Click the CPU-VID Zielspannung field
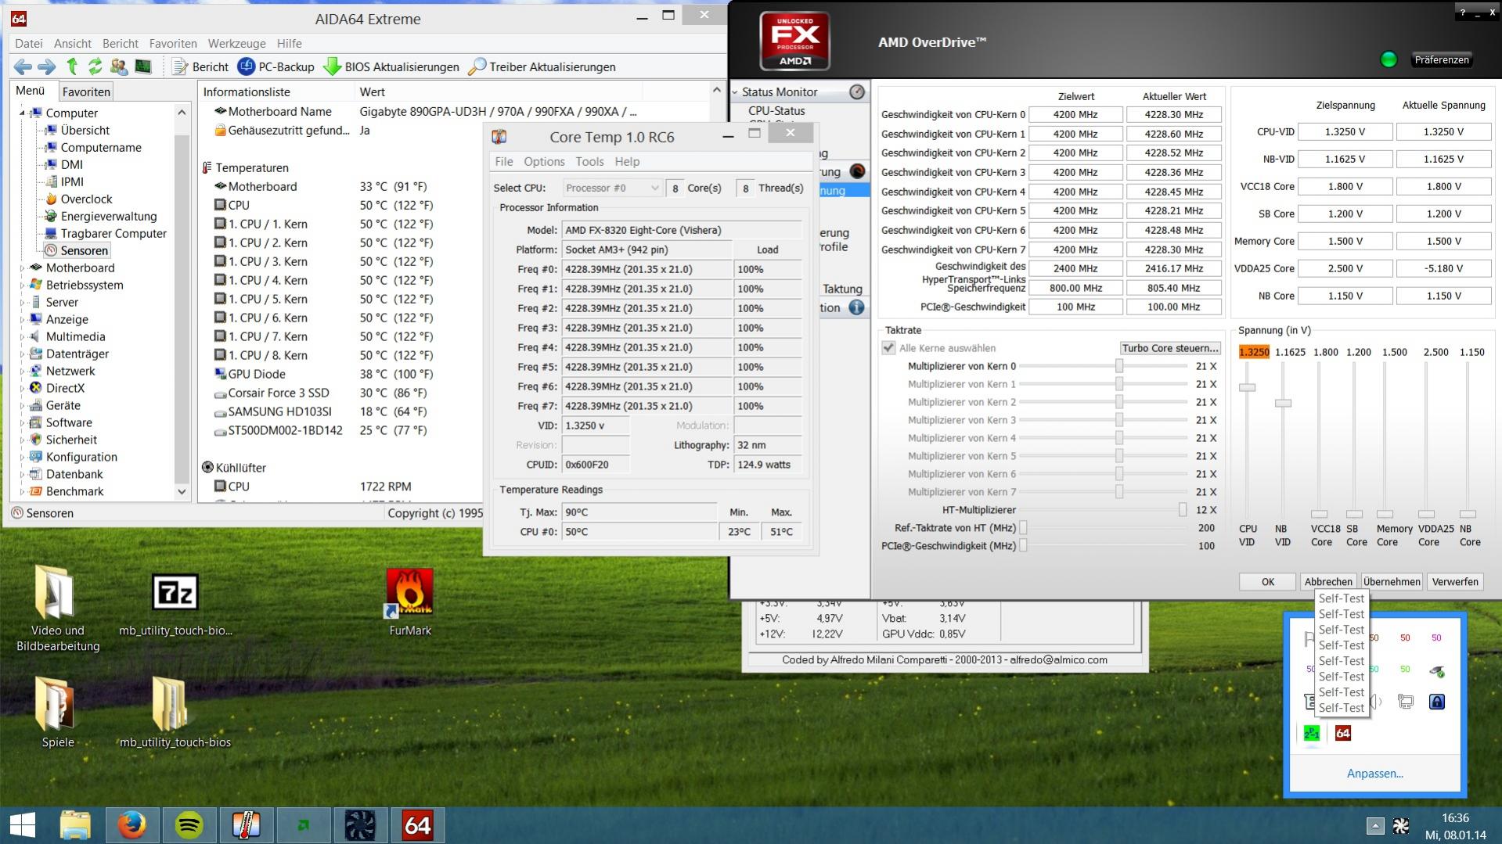 pos(1345,132)
